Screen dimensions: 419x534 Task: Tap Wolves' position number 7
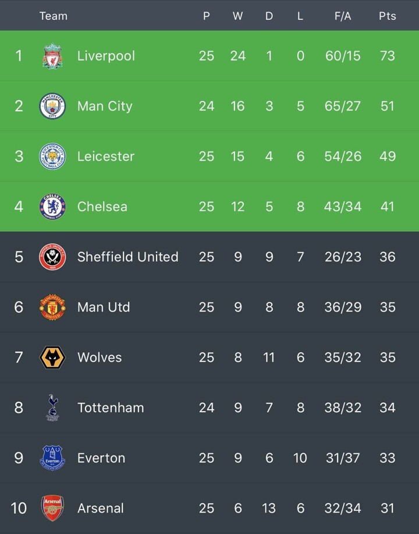pyautogui.click(x=19, y=357)
